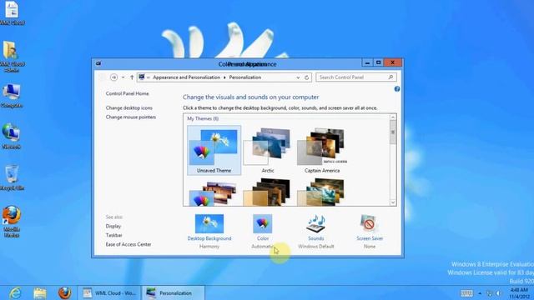Viewport: 534px width, 300px height.
Task: Open the touch keyboard tray icon
Action: tap(466, 292)
